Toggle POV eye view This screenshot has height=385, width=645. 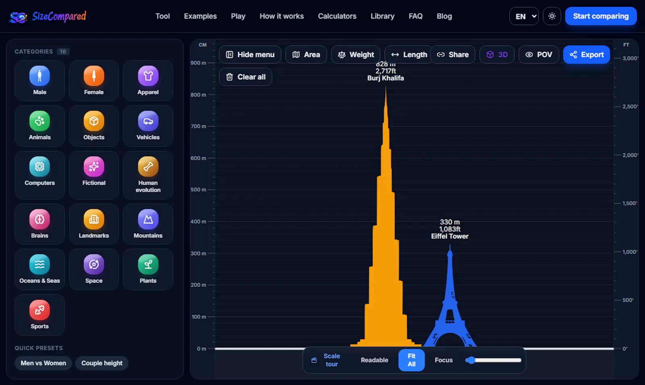539,54
